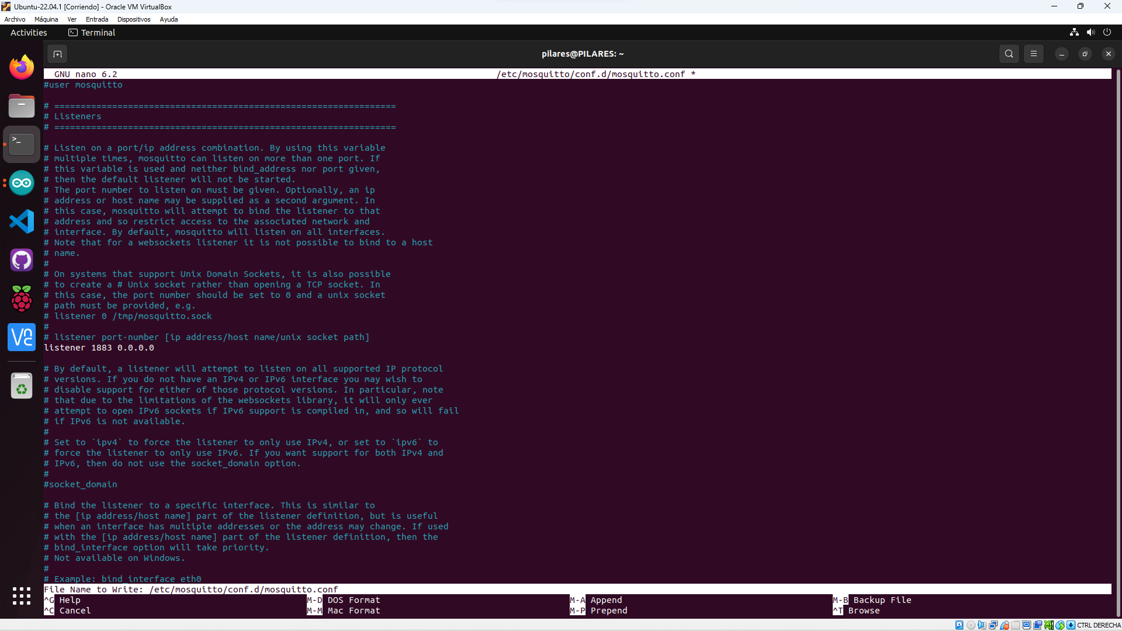This screenshot has width=1122, height=631.
Task: Click the Activities button
Action: tap(29, 33)
